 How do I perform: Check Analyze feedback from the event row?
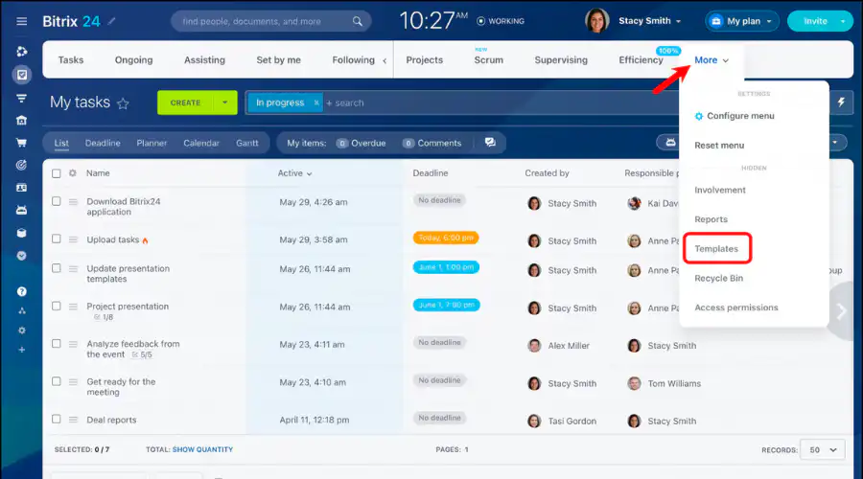(57, 344)
